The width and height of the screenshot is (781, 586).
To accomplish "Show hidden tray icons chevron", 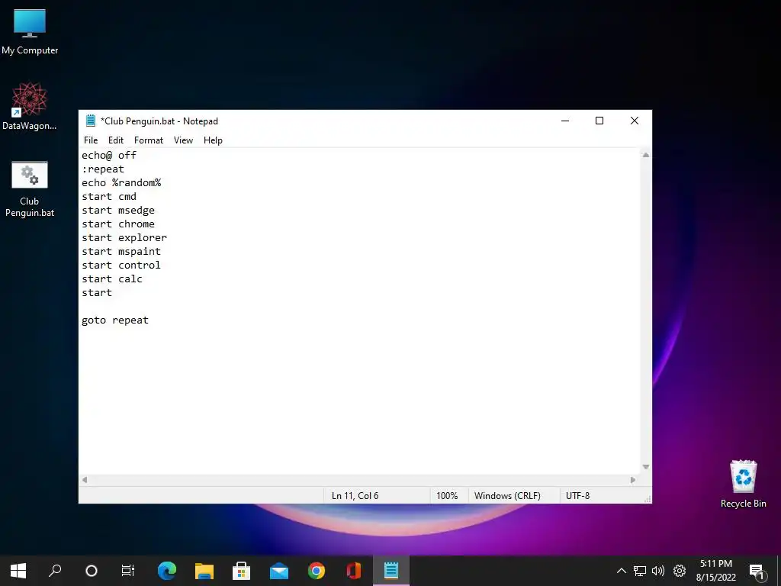I will coord(621,571).
